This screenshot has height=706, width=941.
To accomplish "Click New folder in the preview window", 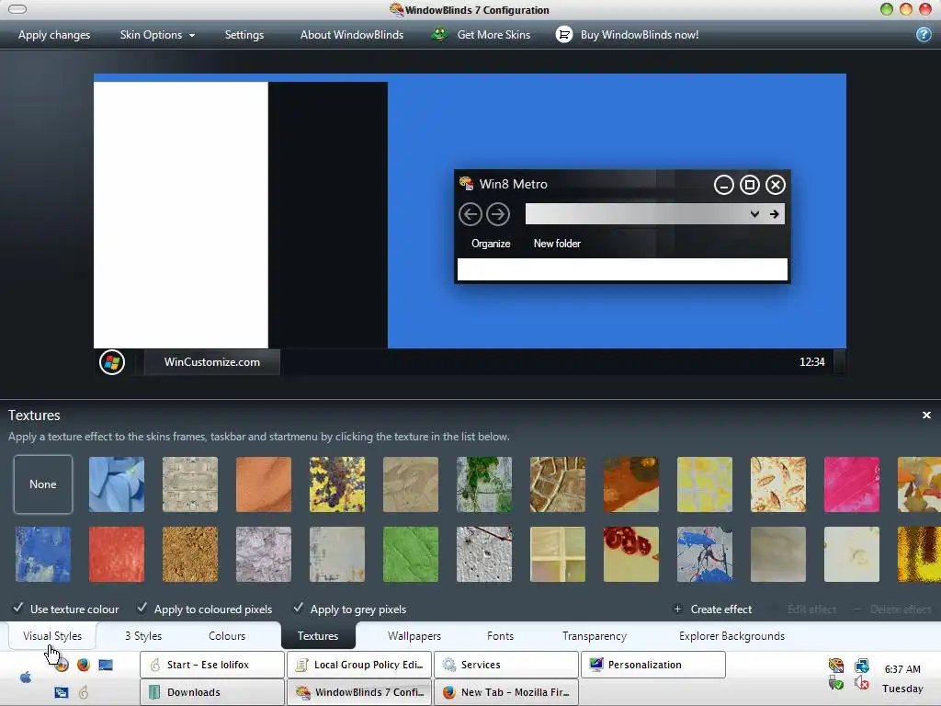I will click(x=557, y=244).
